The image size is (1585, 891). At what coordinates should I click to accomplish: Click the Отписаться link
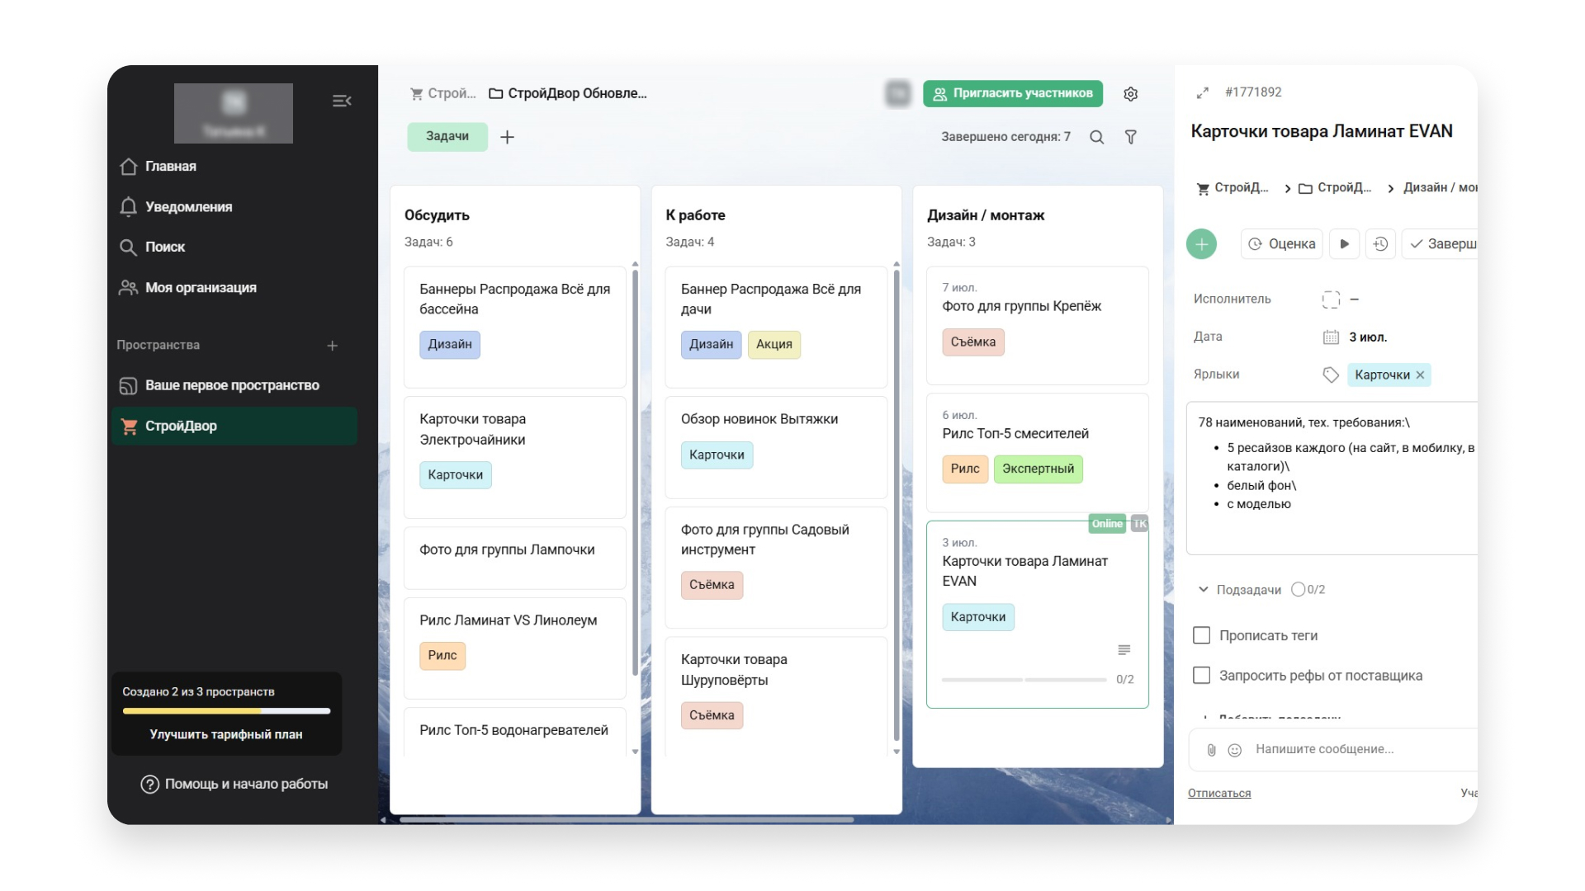click(x=1219, y=793)
